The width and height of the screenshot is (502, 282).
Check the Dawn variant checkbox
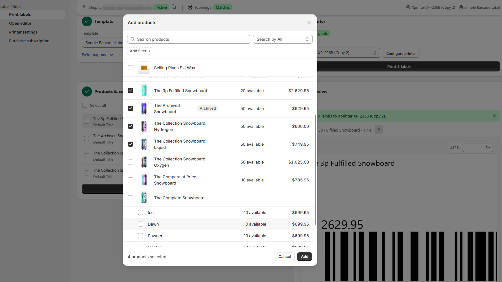point(141,224)
